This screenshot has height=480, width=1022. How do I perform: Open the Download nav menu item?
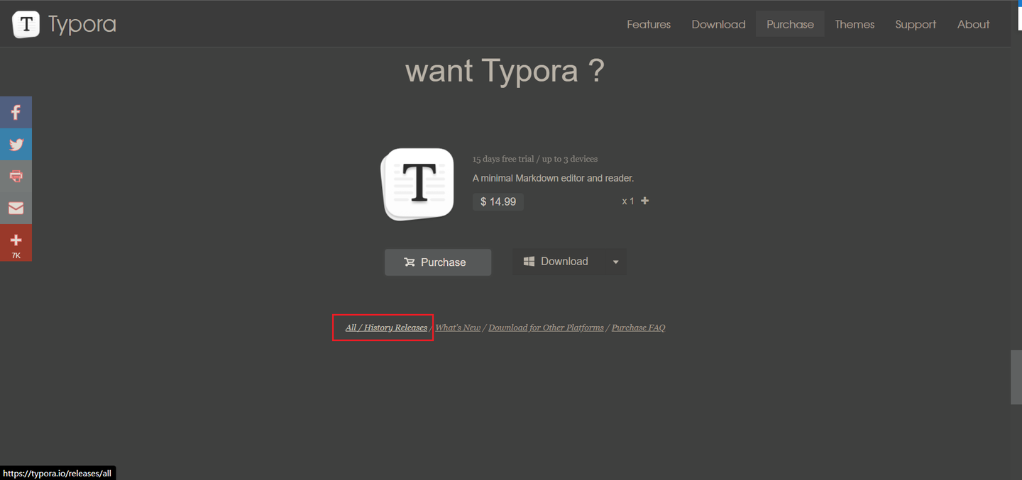coord(718,24)
